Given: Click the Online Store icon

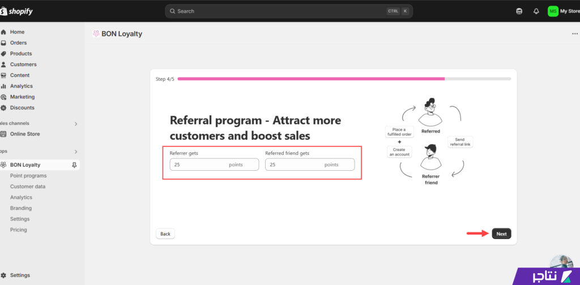Looking at the screenshot, I should (3, 134).
